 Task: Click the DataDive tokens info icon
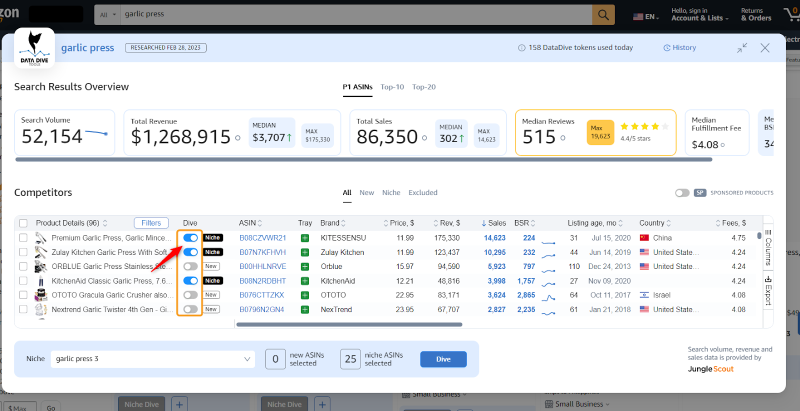tap(521, 48)
